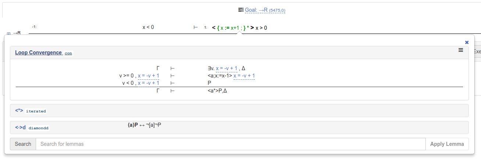Expand the →R proof step plus icon
Image resolution: width=481 pixels, height=162 pixels.
click(9, 33)
